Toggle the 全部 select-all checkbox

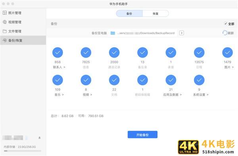point(226,23)
